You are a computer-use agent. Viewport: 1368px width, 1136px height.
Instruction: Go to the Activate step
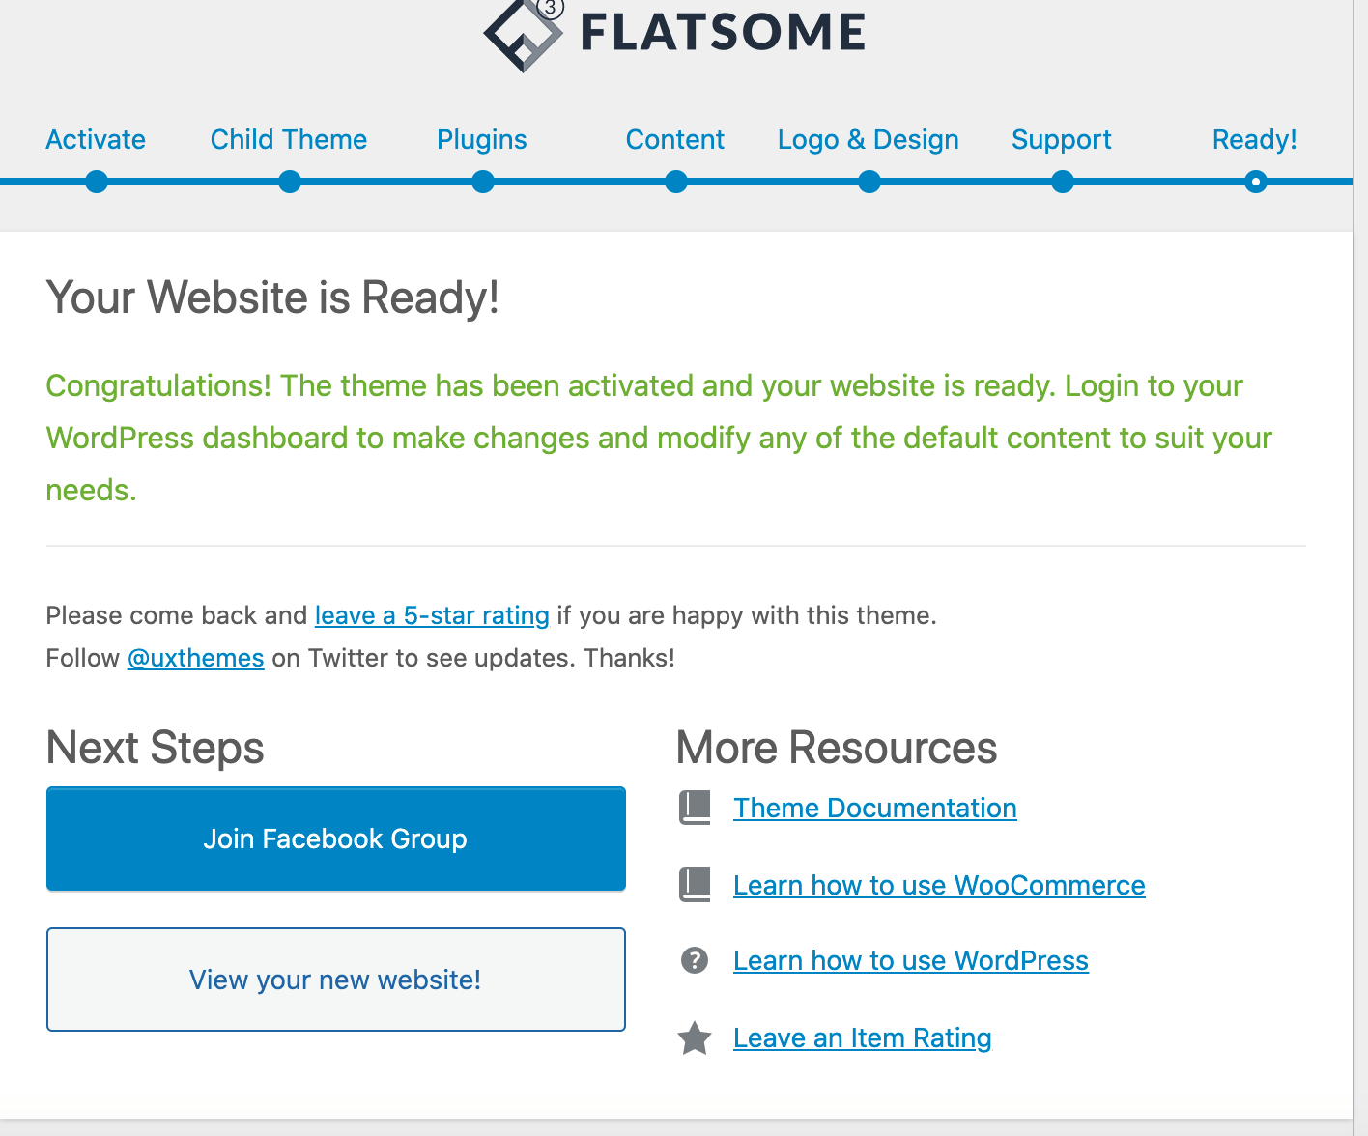[96, 140]
